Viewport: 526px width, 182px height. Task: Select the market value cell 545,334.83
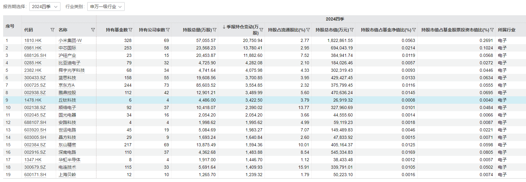[342, 152]
